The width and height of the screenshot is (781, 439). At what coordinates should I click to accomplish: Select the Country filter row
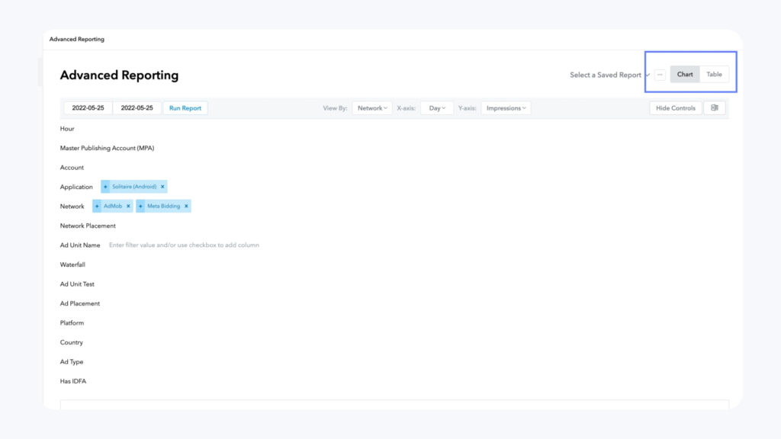72,342
